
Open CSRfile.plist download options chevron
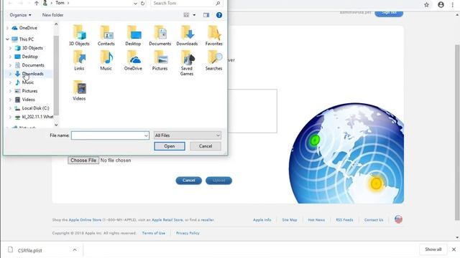75,250
